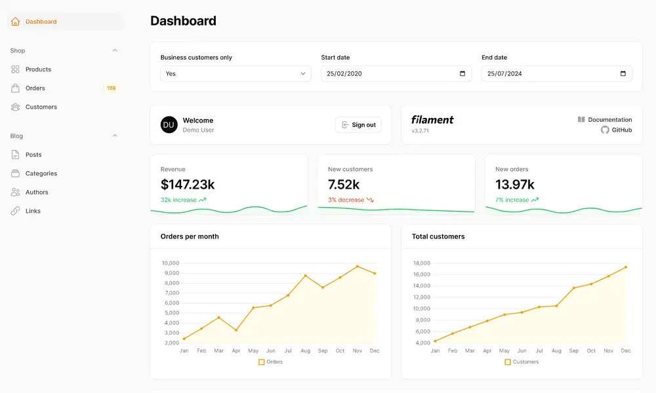Viewport: 656px width, 393px height.
Task: Open Posts in the sidebar
Action: [65, 155]
